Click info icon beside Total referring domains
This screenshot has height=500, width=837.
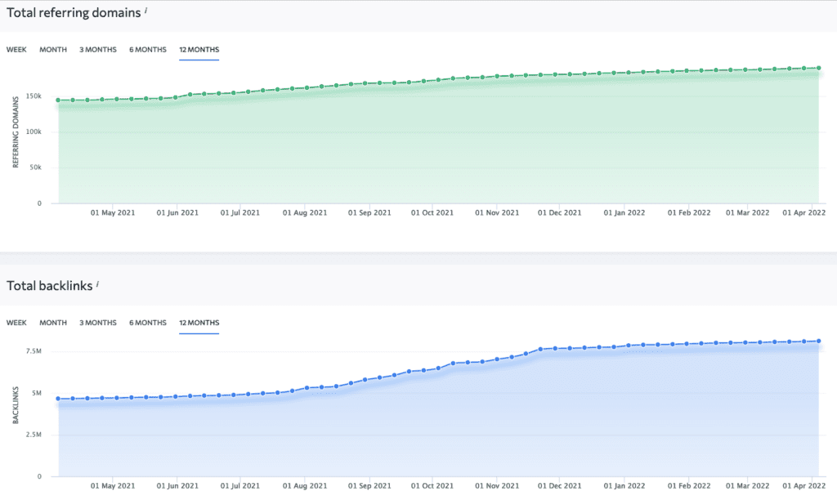click(x=146, y=10)
